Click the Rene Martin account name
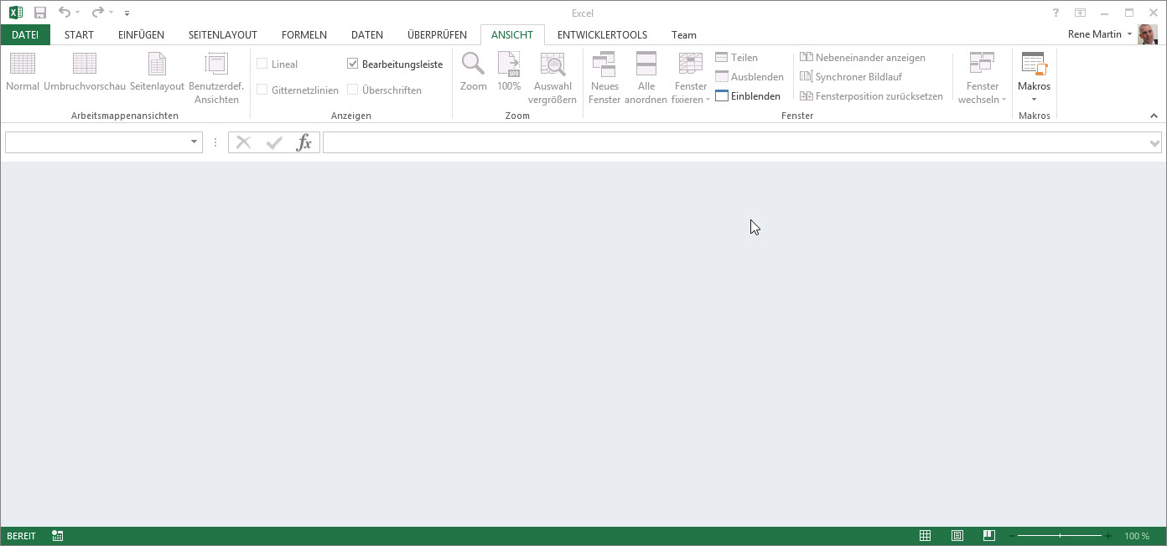Viewport: 1167px width, 546px height. point(1094,34)
